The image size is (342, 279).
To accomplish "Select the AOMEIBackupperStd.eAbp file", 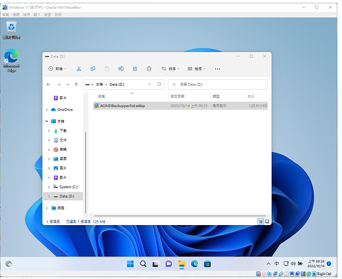I will coord(180,106).
